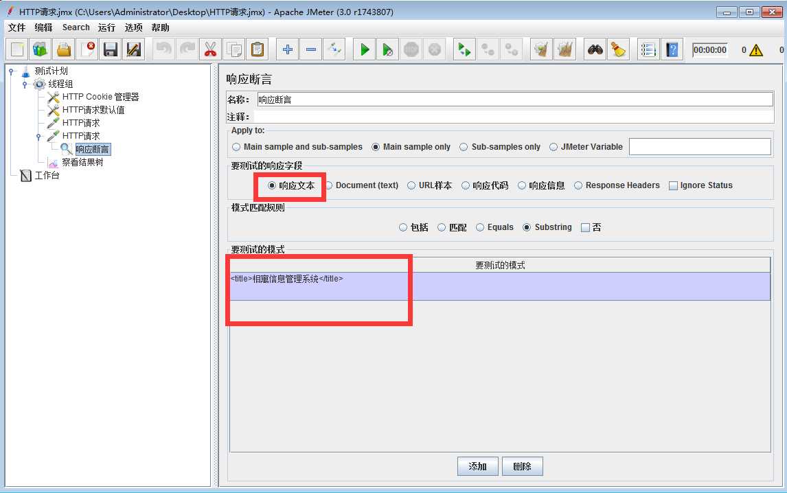
Task: Open the 选项 menu
Action: [x=133, y=27]
